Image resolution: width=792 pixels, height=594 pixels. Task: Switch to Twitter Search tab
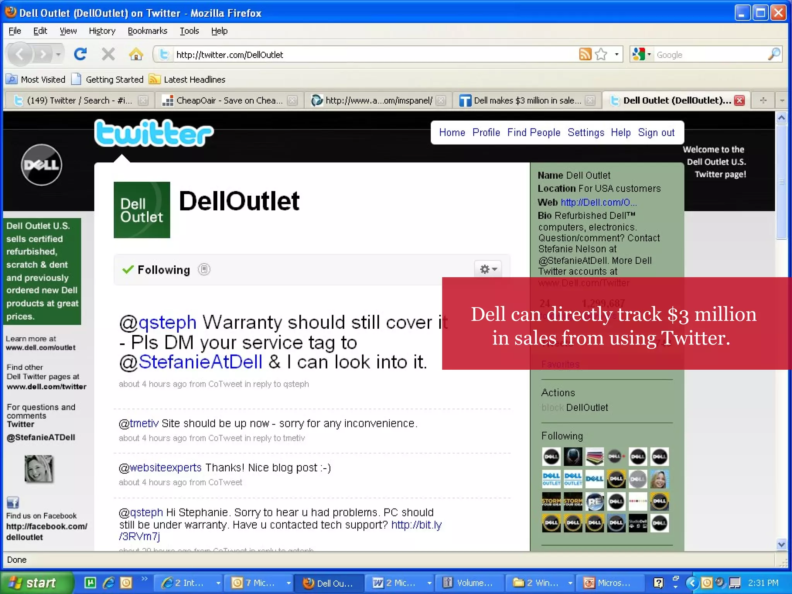pyautogui.click(x=80, y=101)
